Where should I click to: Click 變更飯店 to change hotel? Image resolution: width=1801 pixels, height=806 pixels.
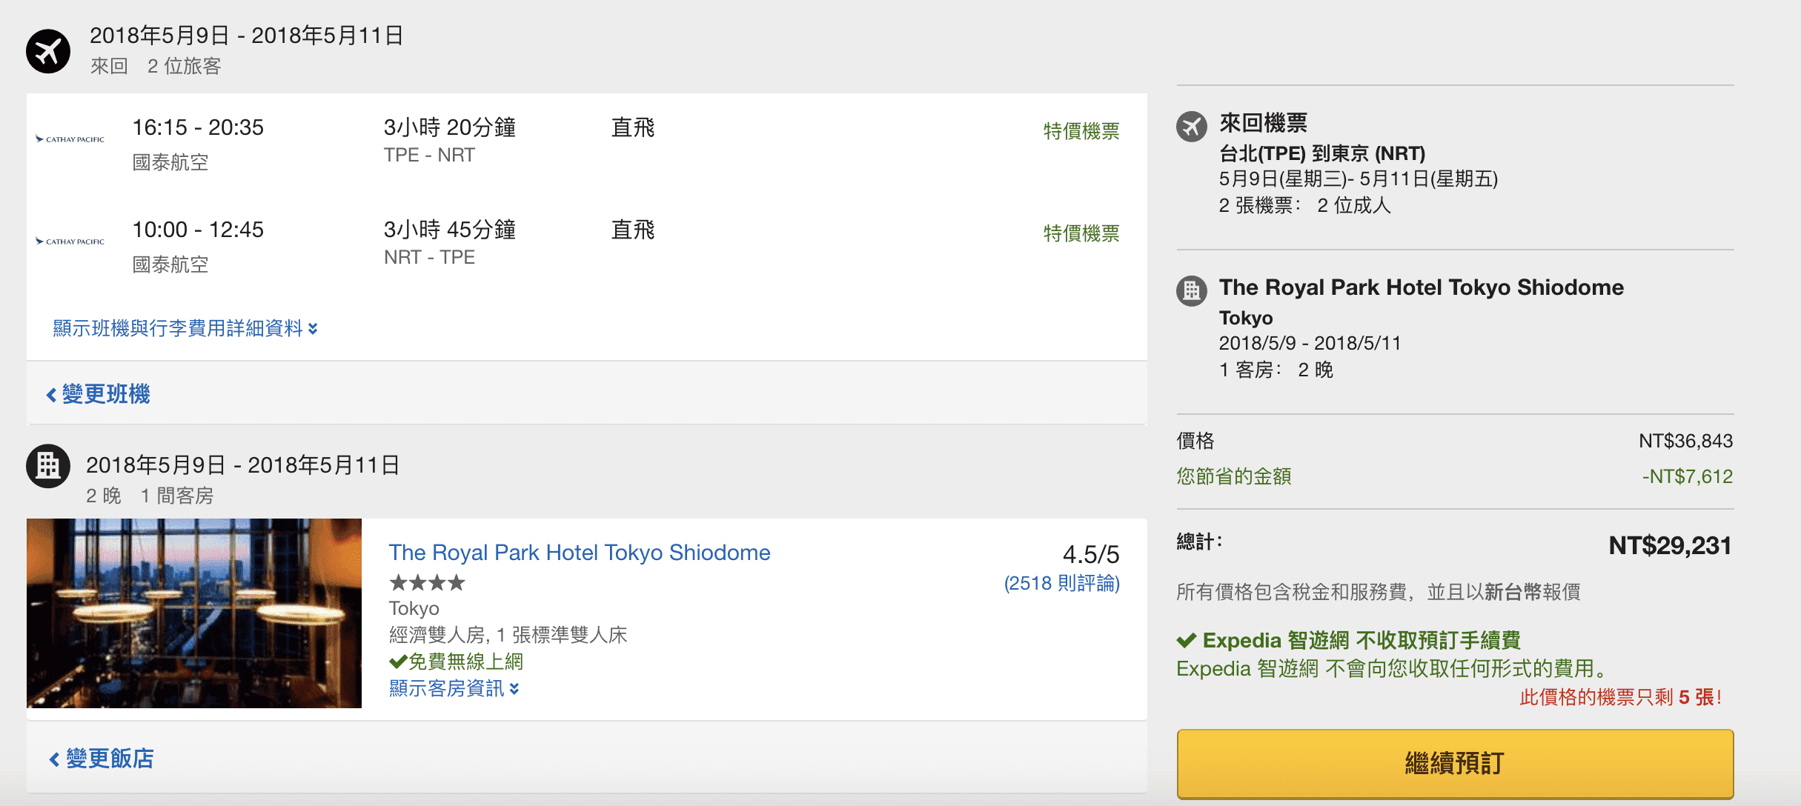click(x=102, y=759)
